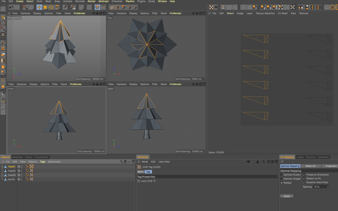The image size is (338, 211).
Task: Open the 3D paint brush tool
Action: tap(73, 7)
